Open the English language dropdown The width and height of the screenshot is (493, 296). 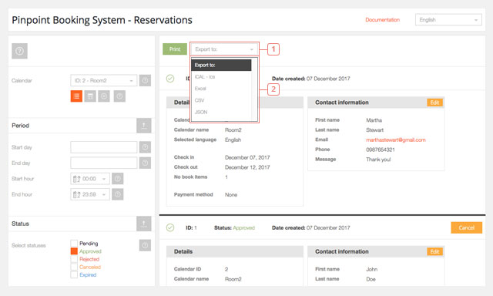448,20
